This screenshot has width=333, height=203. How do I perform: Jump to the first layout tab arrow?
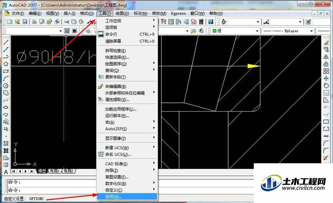(x=14, y=171)
